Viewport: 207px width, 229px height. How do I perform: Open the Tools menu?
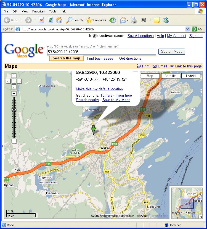pos(53,11)
